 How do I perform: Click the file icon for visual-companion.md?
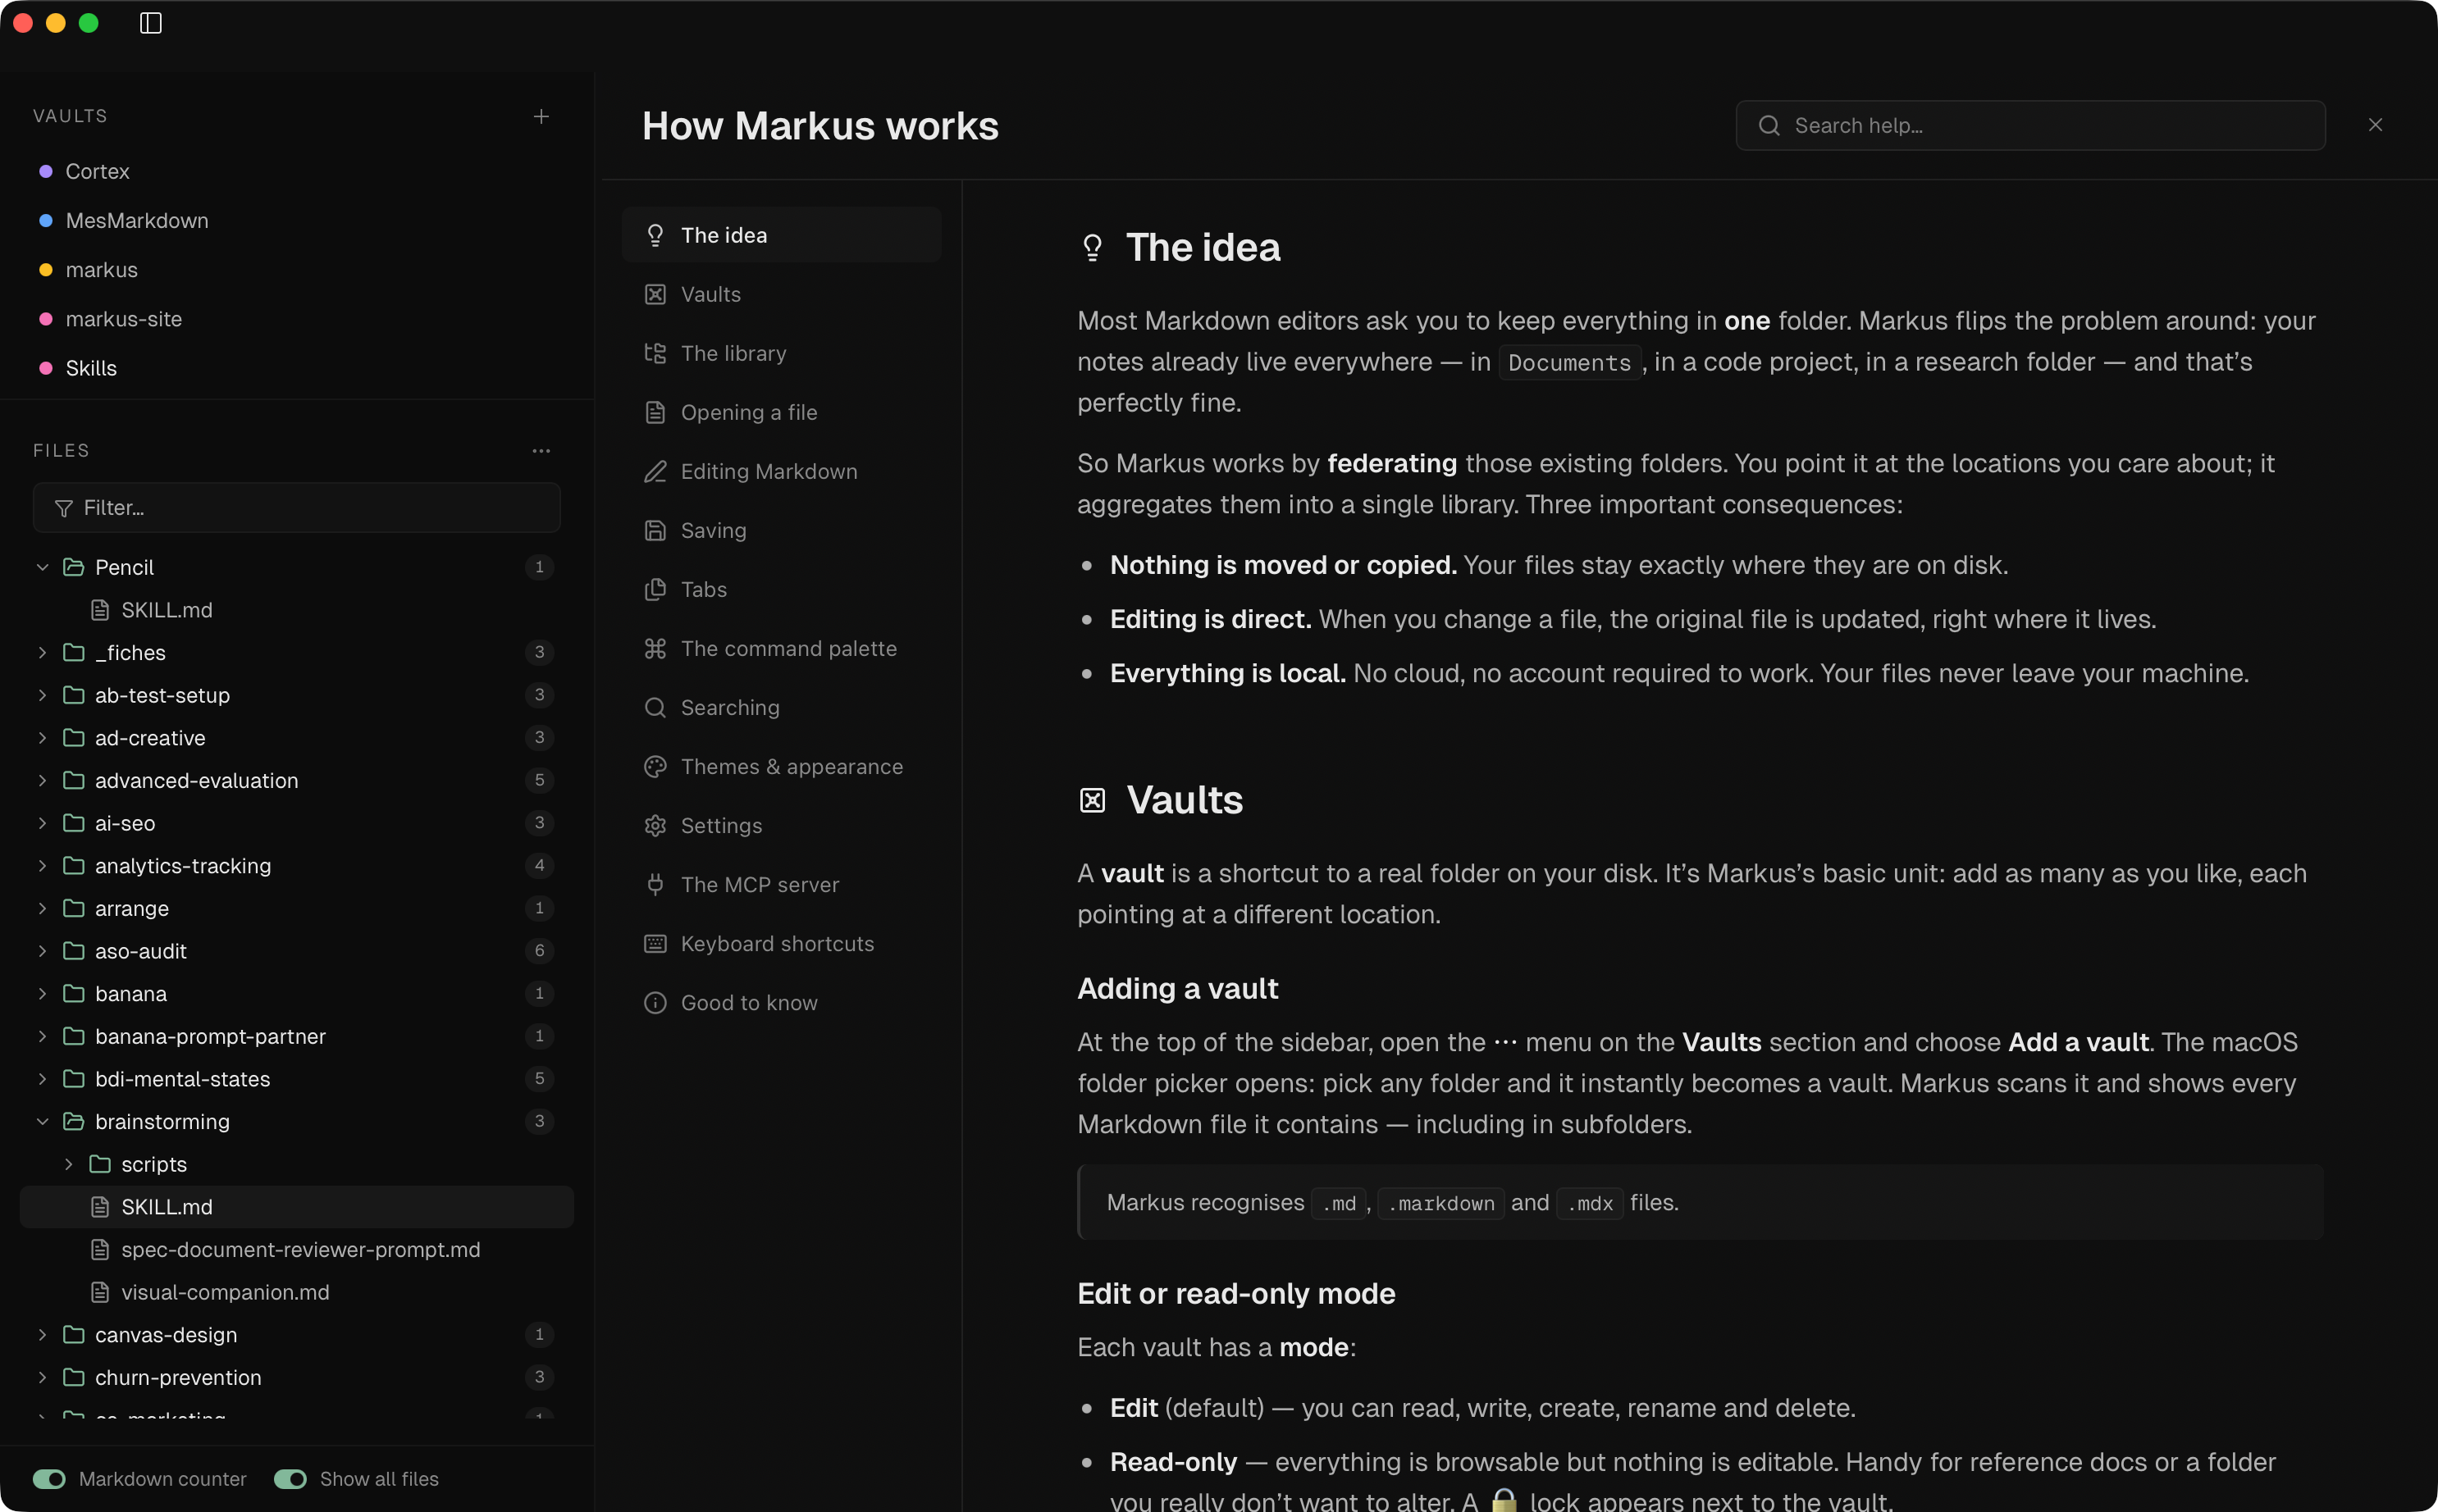pyautogui.click(x=100, y=1292)
